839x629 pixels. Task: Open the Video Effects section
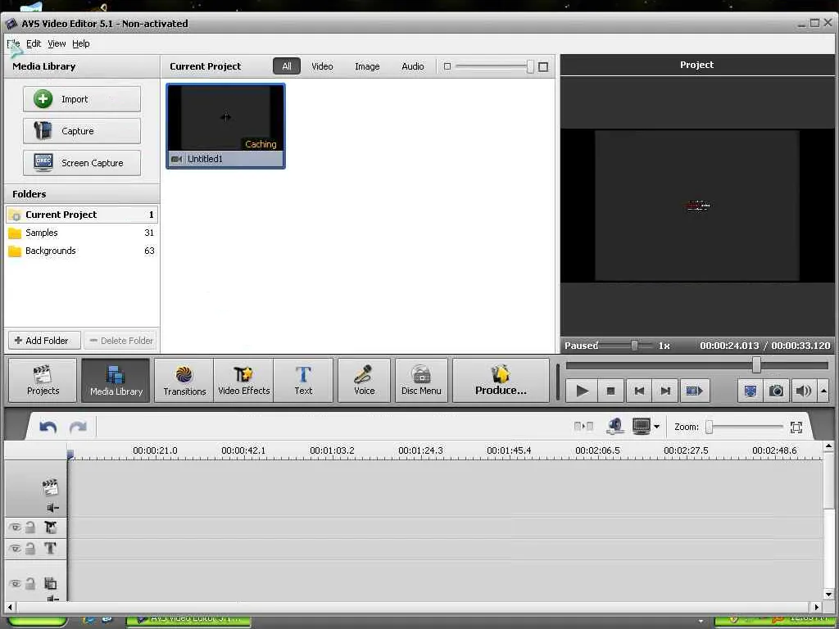(x=243, y=380)
